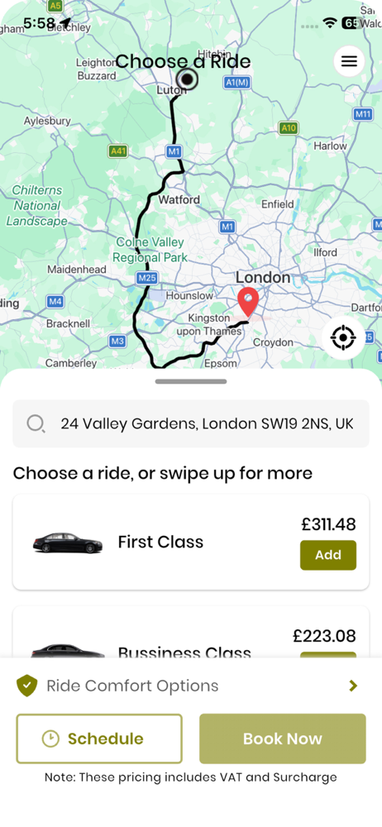
Task: Tap the battery indicator in status bar
Action: pos(352,22)
